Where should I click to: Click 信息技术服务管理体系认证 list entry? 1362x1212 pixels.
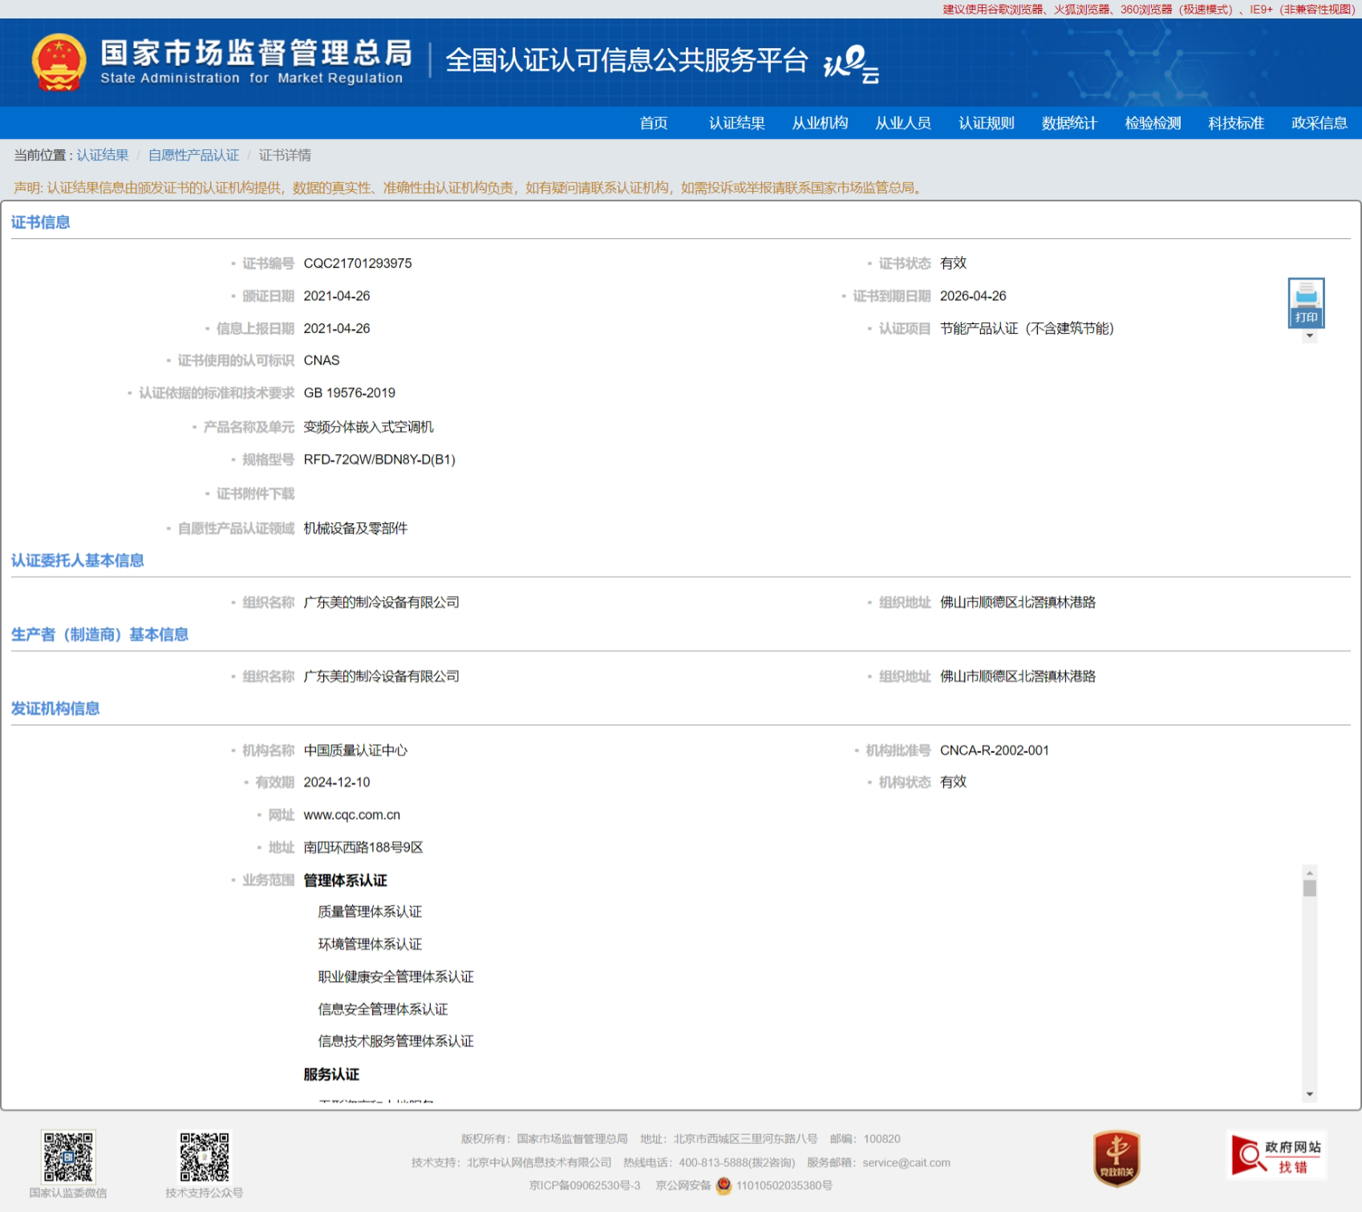395,1041
